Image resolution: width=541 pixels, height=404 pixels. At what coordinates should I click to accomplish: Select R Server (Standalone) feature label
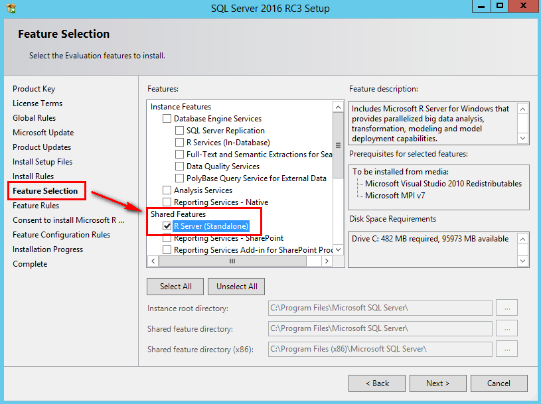point(211,226)
